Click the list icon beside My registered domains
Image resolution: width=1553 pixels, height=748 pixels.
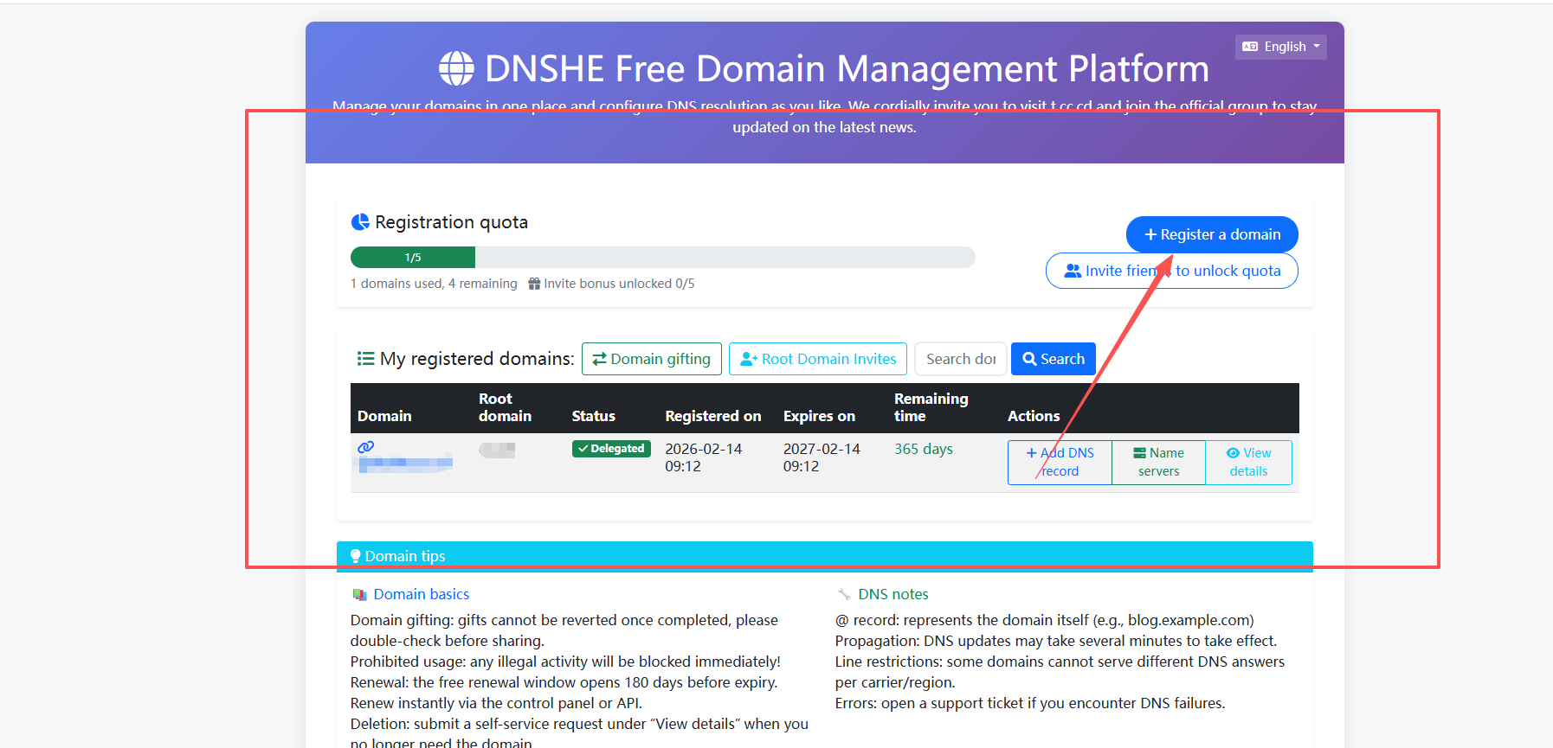pyautogui.click(x=365, y=358)
